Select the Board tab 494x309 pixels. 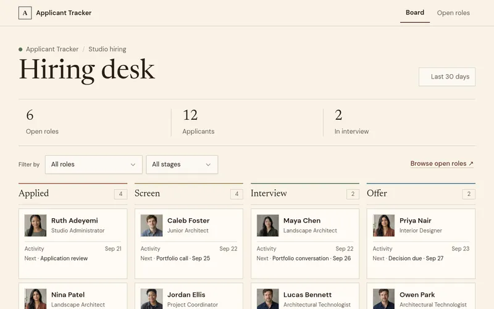pyautogui.click(x=414, y=12)
